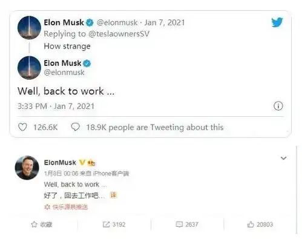Click the ElonMusk Weibo username
This screenshot has width=302, height=239.
60,162
